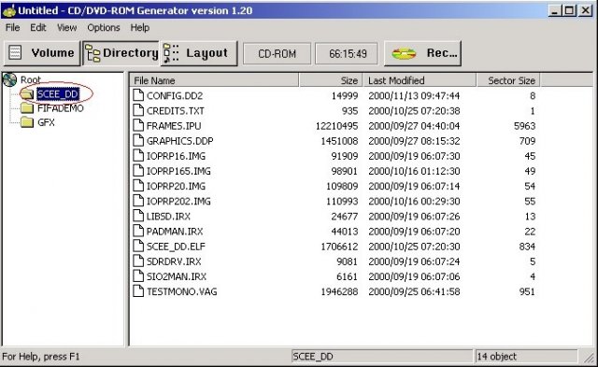Select the file name CONFIG.DD2
Viewport: 598px width, 367px height.
(175, 95)
